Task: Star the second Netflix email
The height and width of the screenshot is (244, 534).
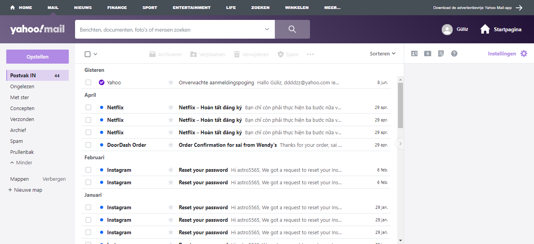Action: (x=170, y=120)
